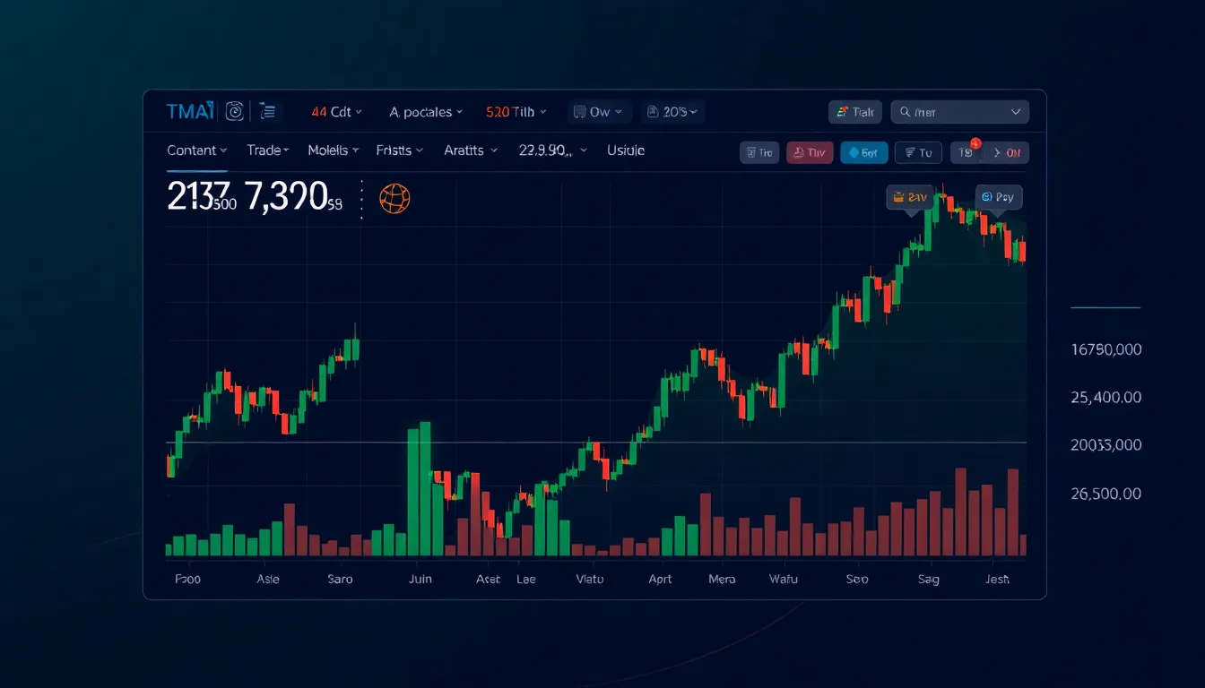Expand the Cdt dropdown in the header
Screen dimensions: 1205x688
[x=339, y=112]
